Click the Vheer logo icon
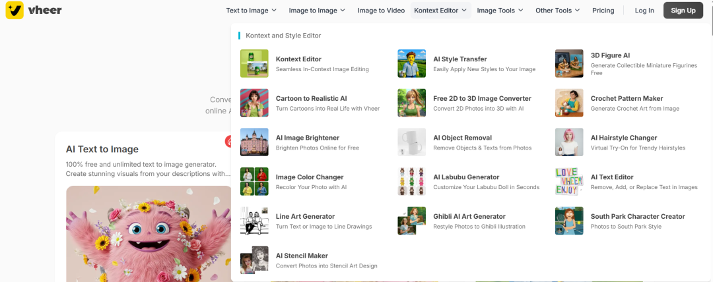713x282 pixels. point(15,10)
